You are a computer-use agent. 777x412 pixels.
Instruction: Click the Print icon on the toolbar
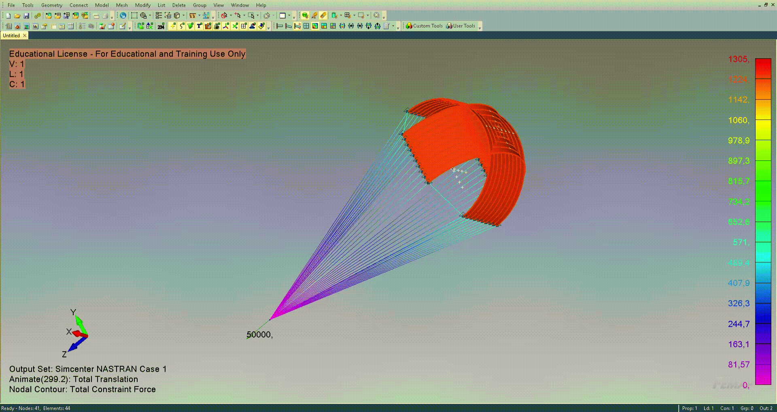point(105,15)
